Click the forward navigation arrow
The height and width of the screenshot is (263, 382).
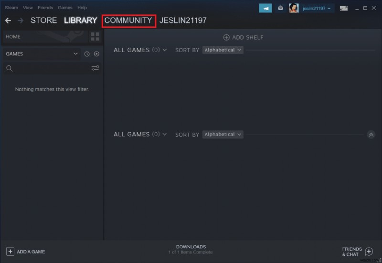pyautogui.click(x=21, y=21)
